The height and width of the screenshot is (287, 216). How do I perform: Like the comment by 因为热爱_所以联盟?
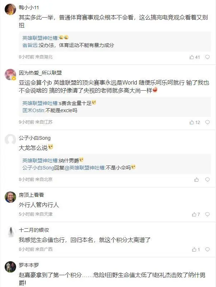click(192, 122)
